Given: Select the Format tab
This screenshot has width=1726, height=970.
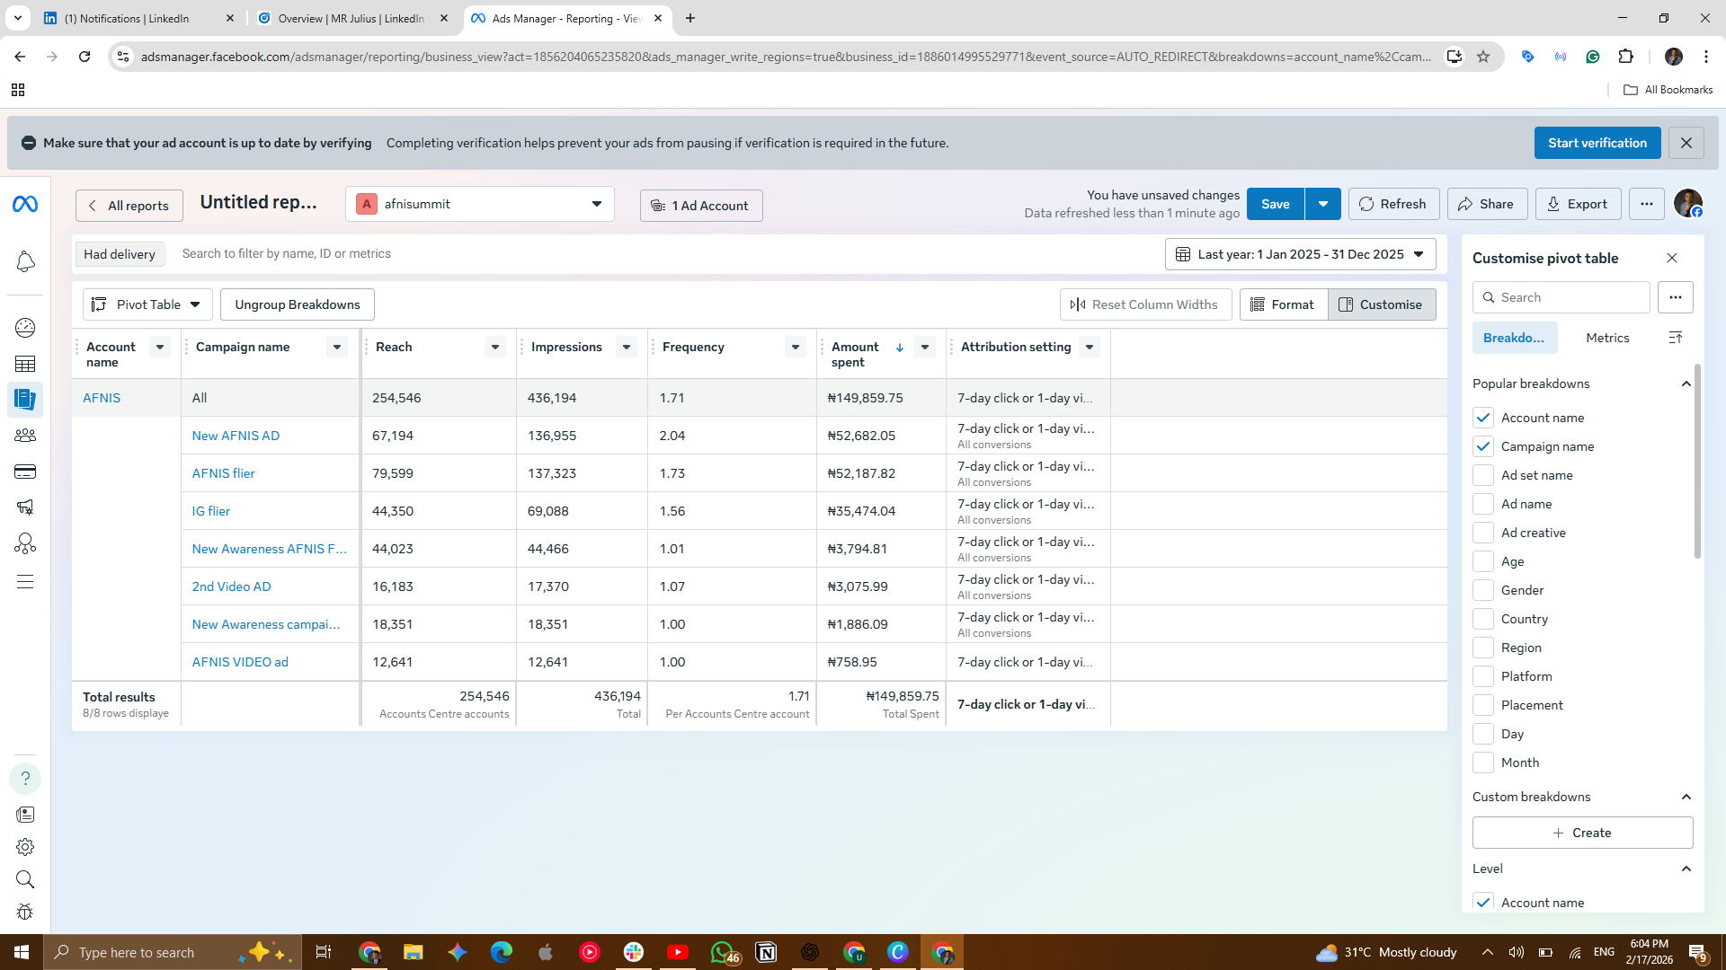Looking at the screenshot, I should point(1283,304).
